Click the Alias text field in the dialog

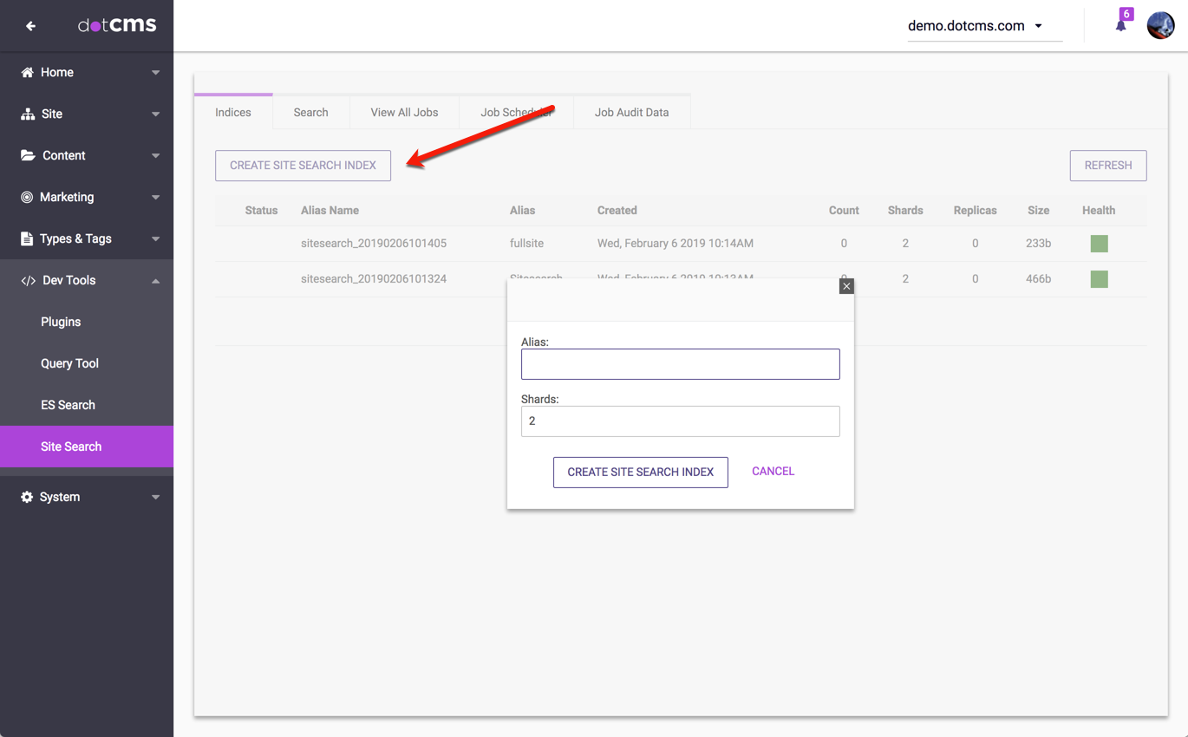[680, 364]
